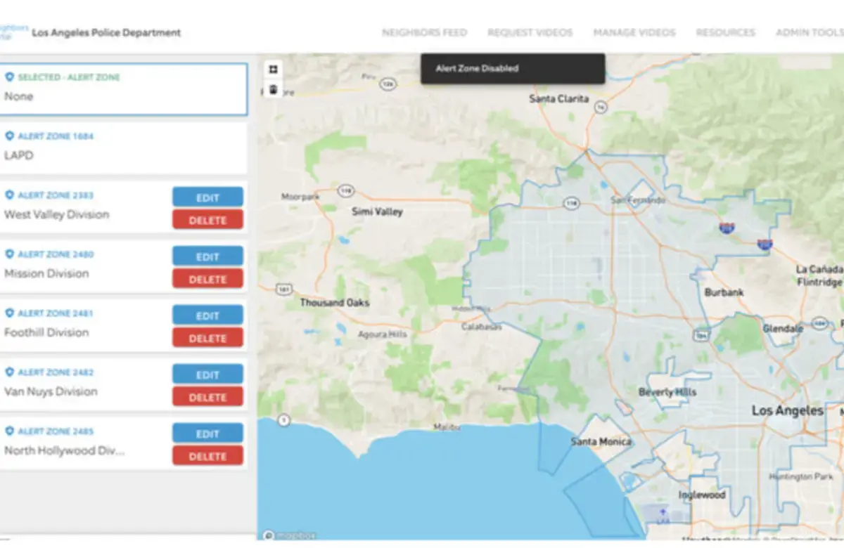The width and height of the screenshot is (844, 548).
Task: Click Los Angeles Police Department title
Action: (x=106, y=32)
